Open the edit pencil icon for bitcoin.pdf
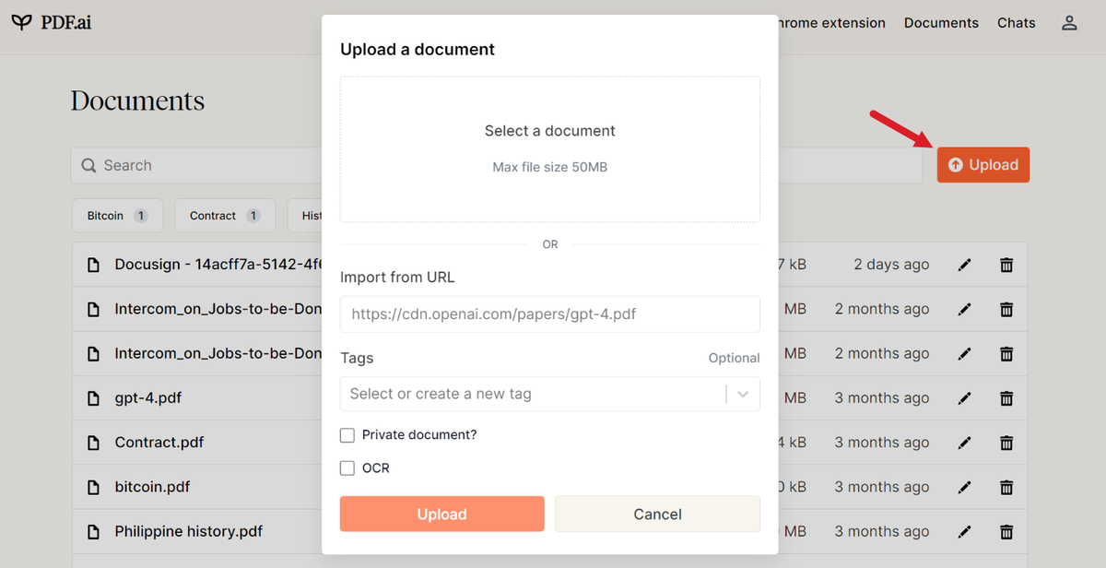 pyautogui.click(x=964, y=487)
